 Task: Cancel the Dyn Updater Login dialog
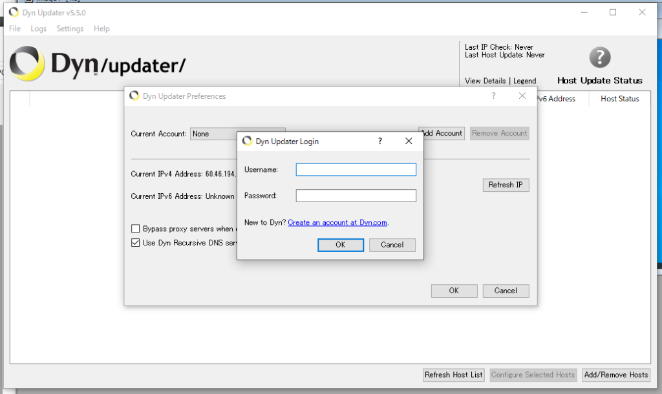pos(392,245)
